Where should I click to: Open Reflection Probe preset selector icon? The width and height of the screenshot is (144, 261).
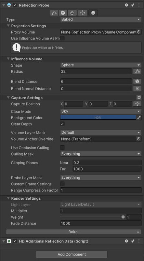133,5
